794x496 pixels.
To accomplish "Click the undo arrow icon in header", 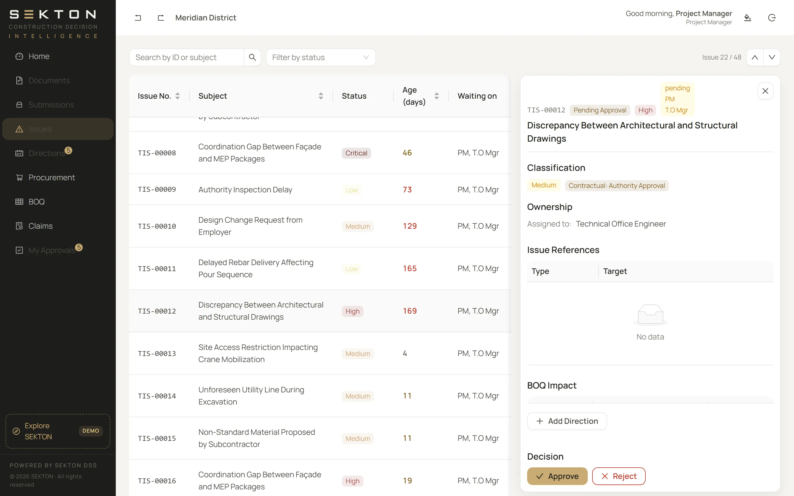I will pos(138,18).
